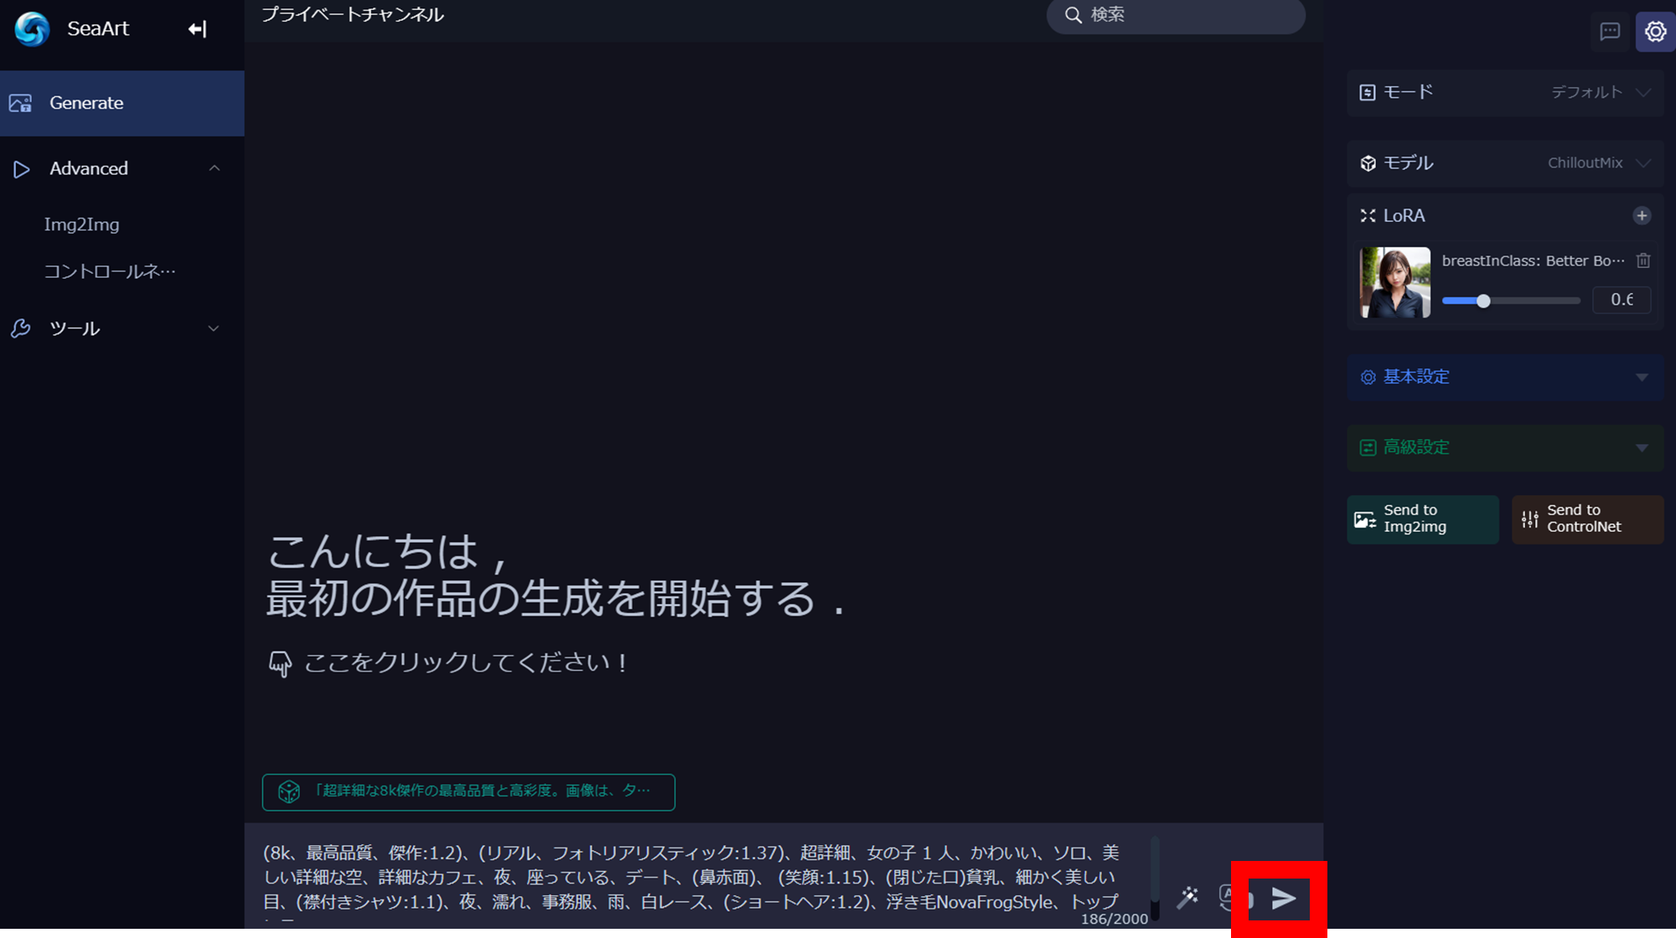The height and width of the screenshot is (938, 1676).
Task: Collapse the sidebar with the arrow icon
Action: [x=197, y=29]
